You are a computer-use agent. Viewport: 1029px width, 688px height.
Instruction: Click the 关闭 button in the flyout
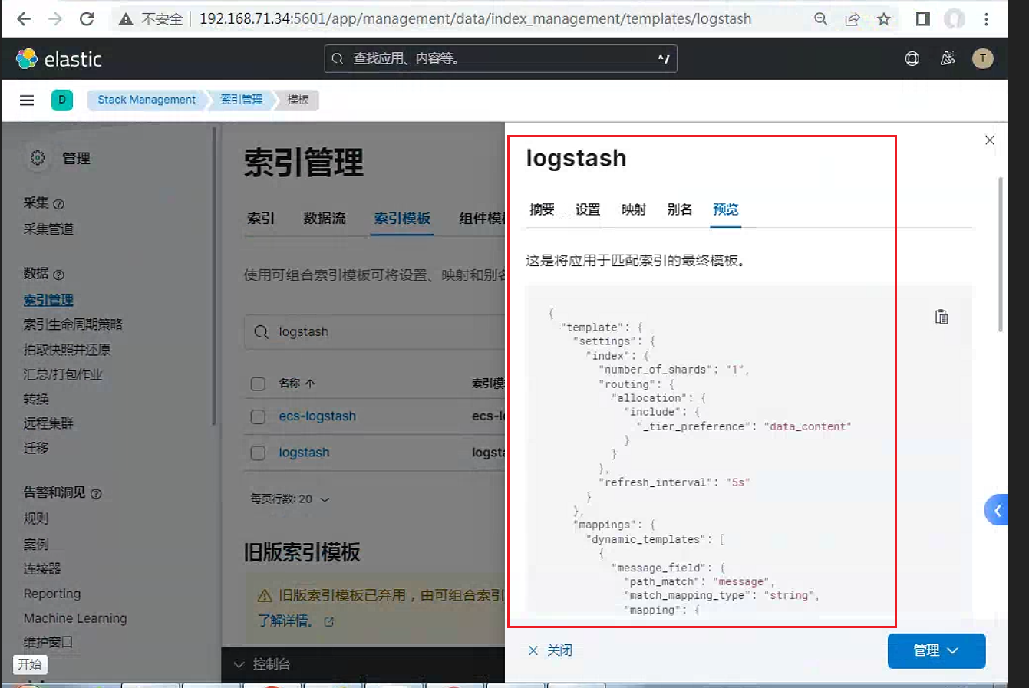551,650
